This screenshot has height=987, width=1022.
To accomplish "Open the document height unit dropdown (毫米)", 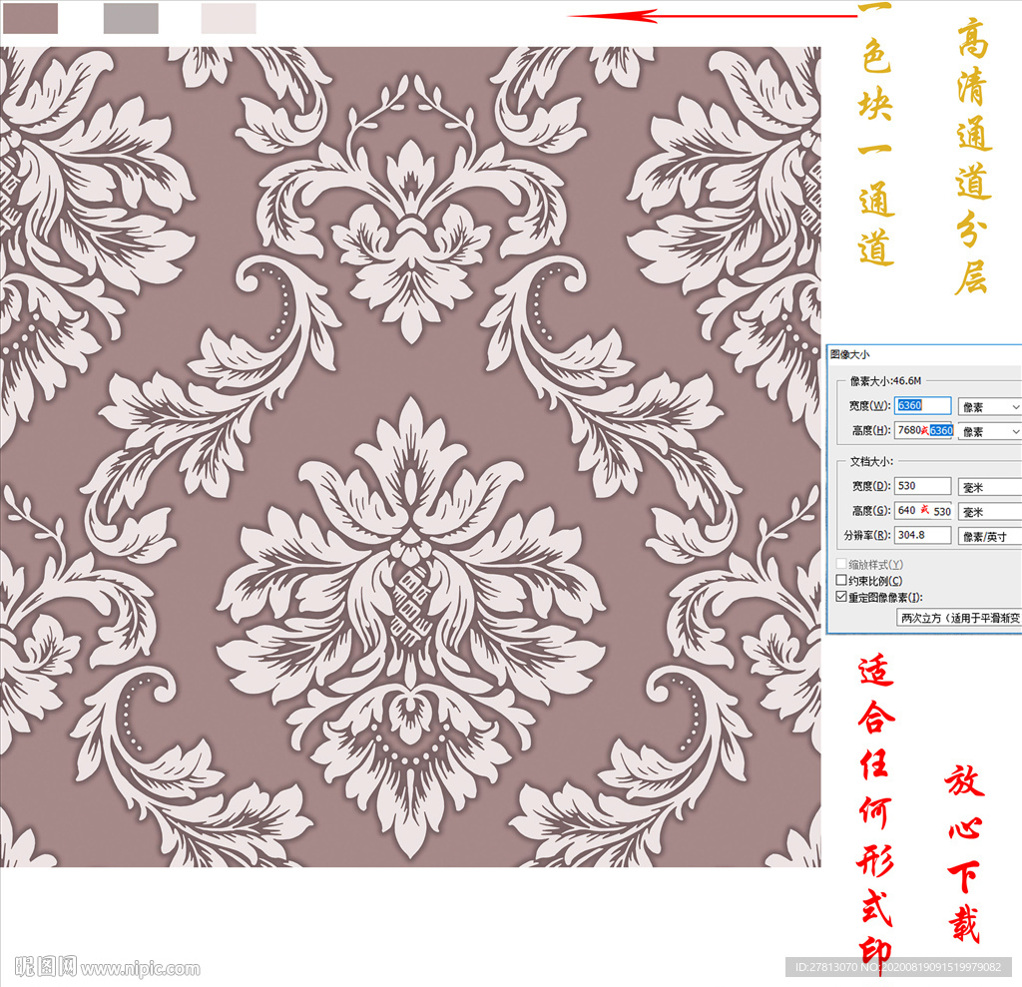I will 990,512.
